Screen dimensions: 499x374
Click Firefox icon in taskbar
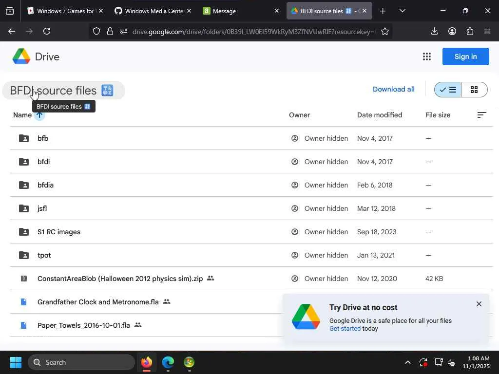pyautogui.click(x=147, y=362)
